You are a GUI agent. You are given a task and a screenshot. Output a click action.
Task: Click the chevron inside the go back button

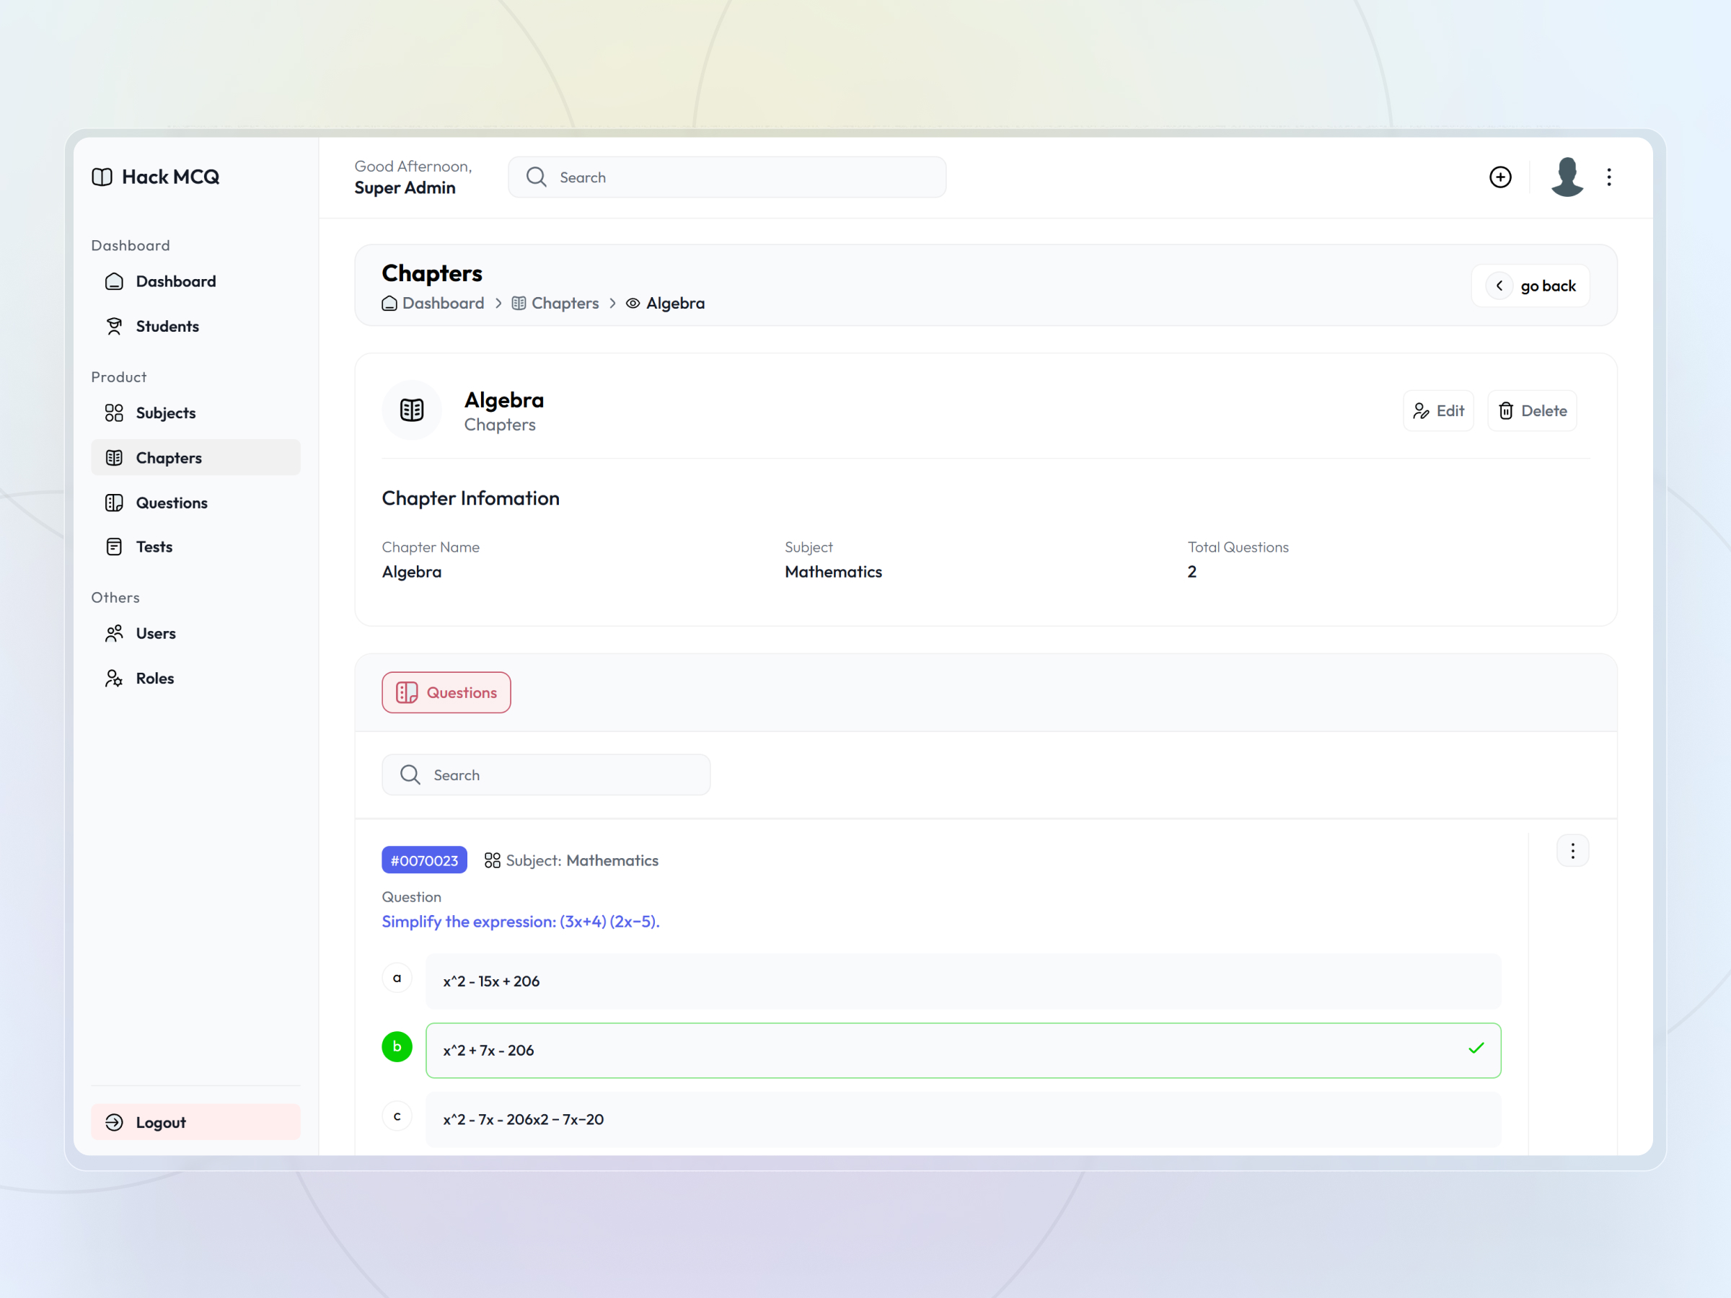1499,285
